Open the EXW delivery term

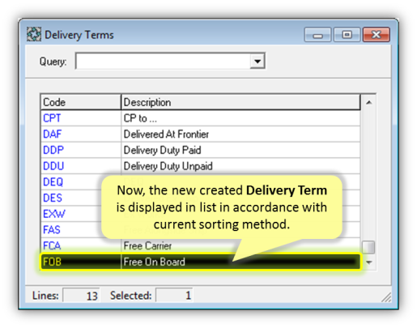click(54, 214)
